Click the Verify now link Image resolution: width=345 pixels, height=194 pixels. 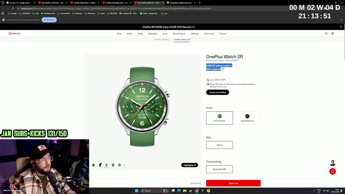click(222, 87)
